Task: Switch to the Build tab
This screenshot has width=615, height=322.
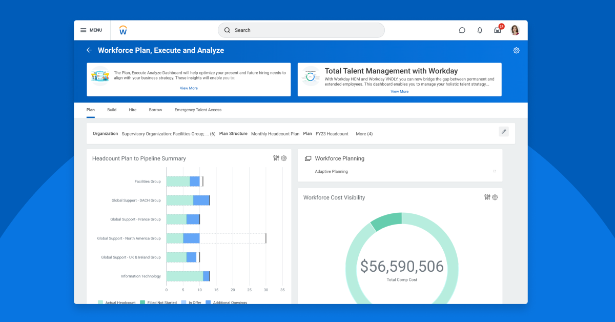Action: [x=111, y=110]
